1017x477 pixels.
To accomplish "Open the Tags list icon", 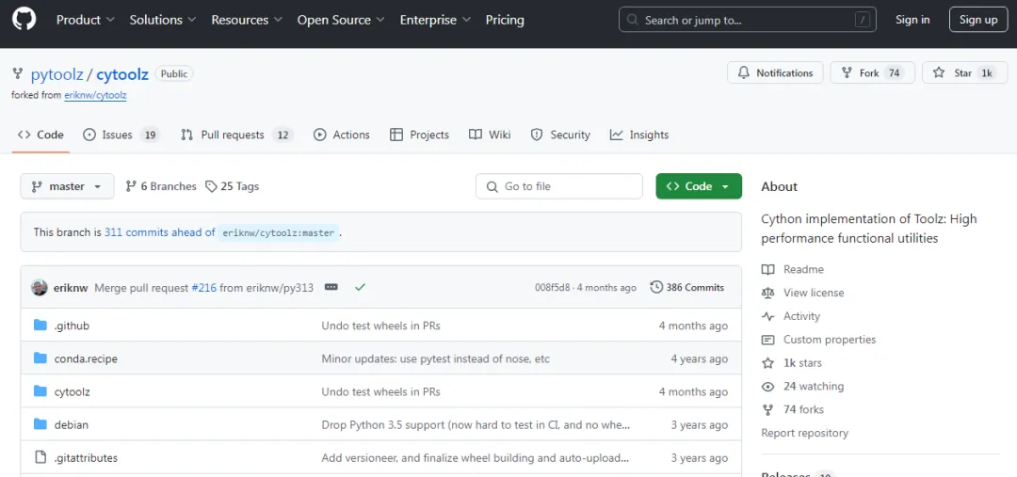I will click(x=212, y=186).
